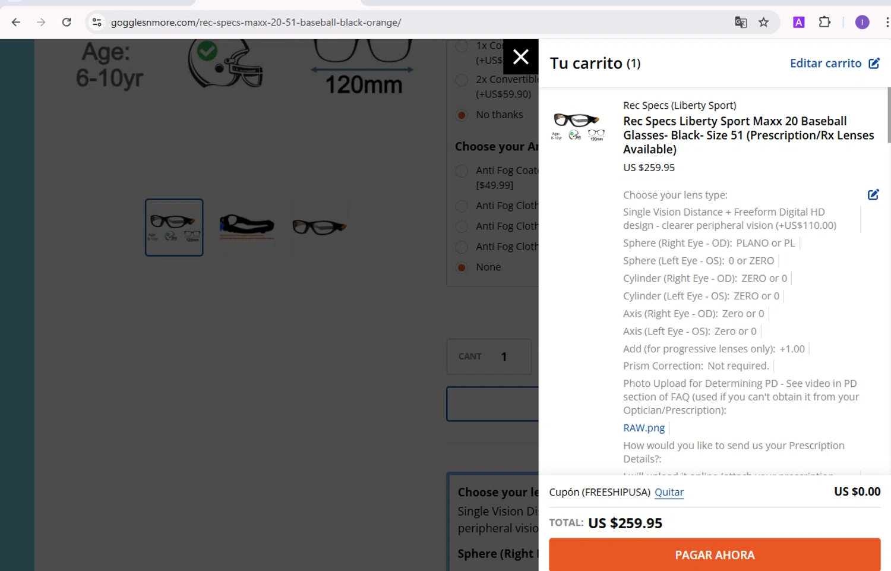Open the translate page icon

click(741, 23)
